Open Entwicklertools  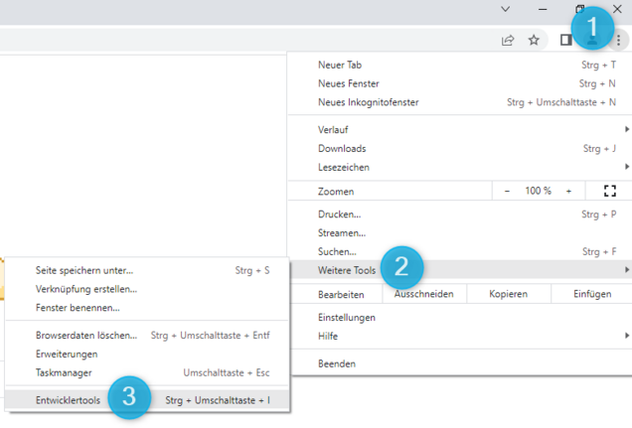tap(147, 400)
